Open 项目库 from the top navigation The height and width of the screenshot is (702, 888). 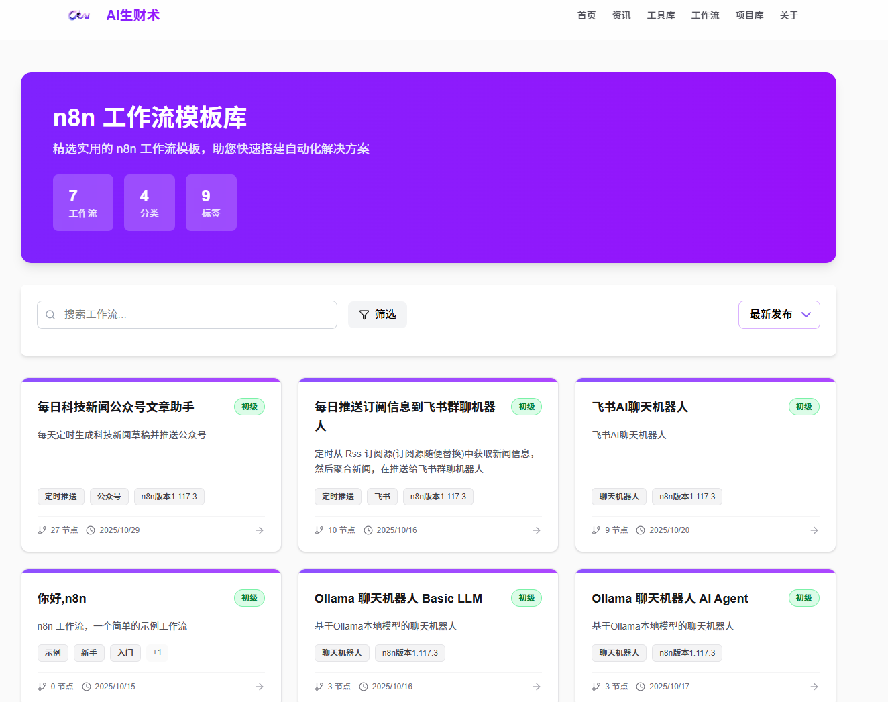[x=749, y=15]
